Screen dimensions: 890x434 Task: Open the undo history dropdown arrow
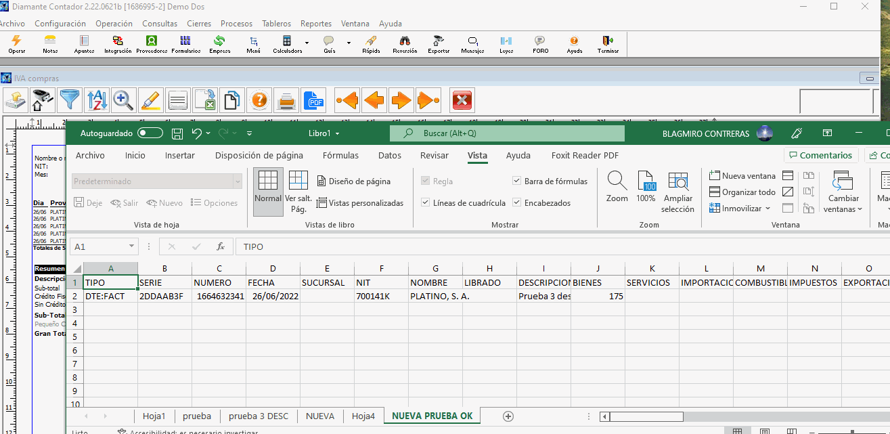208,133
